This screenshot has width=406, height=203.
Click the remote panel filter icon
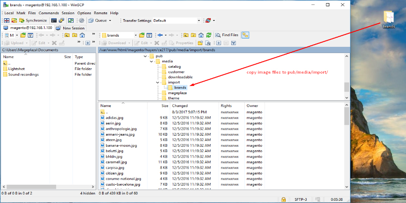point(149,35)
